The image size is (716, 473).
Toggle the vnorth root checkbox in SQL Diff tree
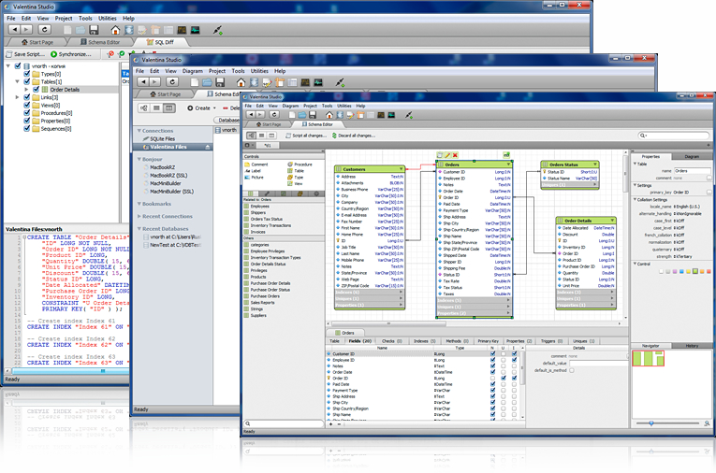18,66
